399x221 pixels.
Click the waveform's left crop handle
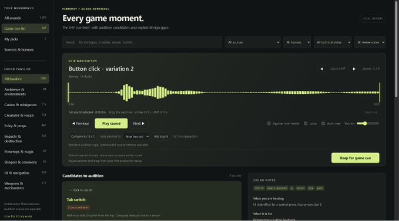pyautogui.click(x=68, y=93)
